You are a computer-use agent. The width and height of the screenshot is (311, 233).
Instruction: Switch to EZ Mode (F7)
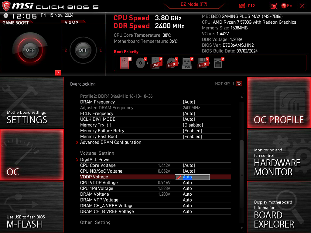coord(194,4)
